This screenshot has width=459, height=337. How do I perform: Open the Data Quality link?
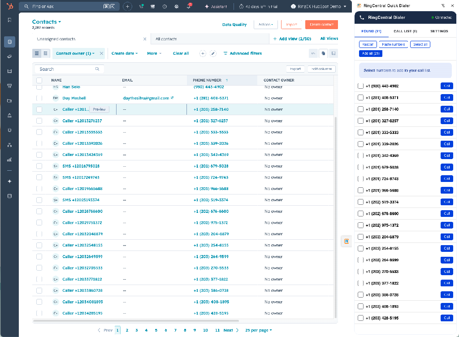tap(234, 25)
